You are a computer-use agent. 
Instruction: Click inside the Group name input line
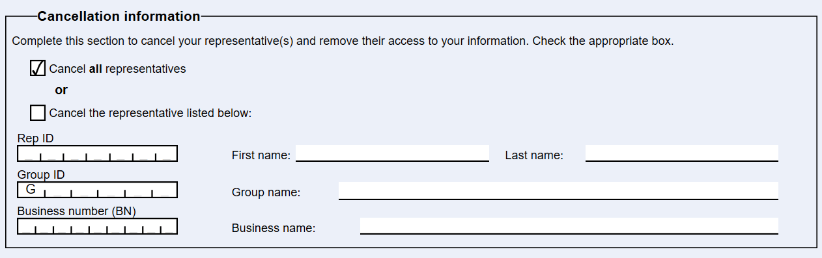558,190
